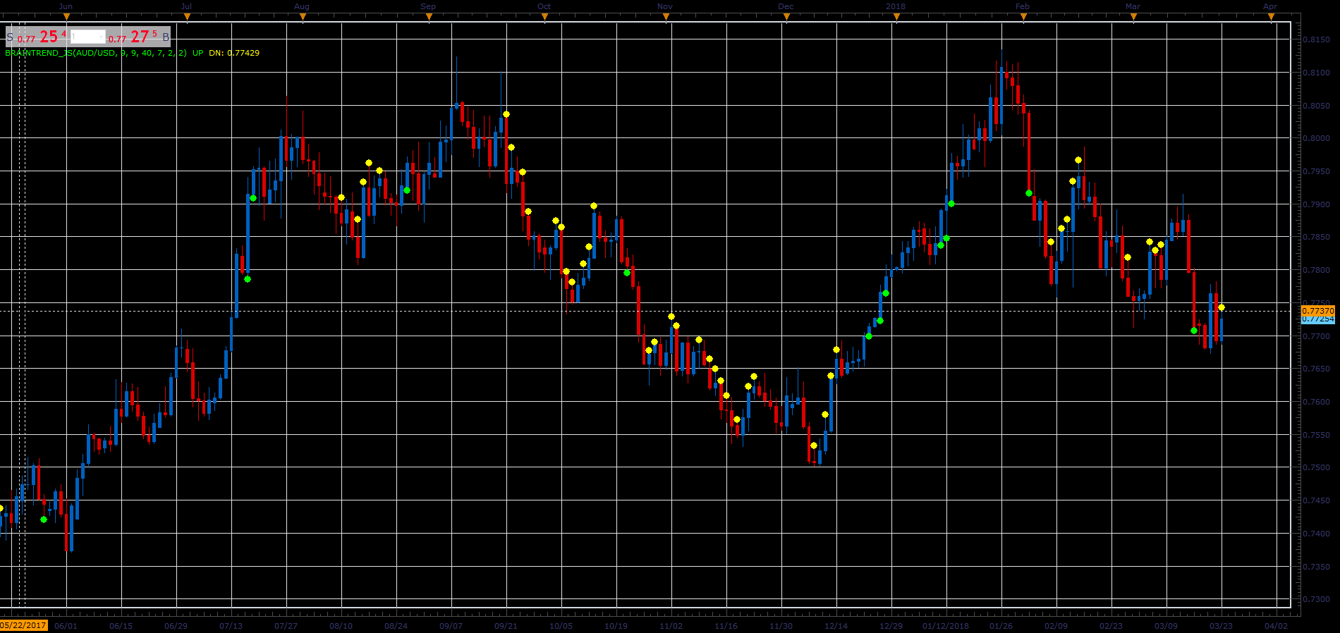Click the 0.7950 price axis label
Viewport: 1340px width, 633px height.
tap(1317, 171)
